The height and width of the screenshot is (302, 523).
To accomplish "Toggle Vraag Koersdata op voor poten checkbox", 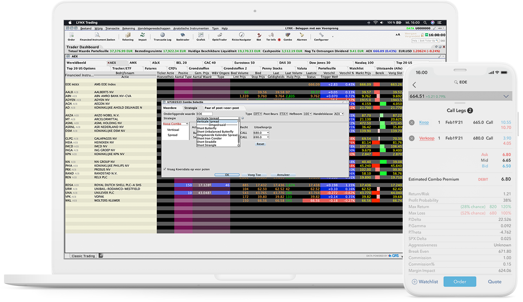I will pyautogui.click(x=165, y=169).
